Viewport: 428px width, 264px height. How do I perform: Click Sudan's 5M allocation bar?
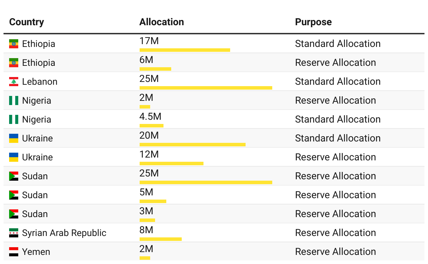[x=153, y=201]
